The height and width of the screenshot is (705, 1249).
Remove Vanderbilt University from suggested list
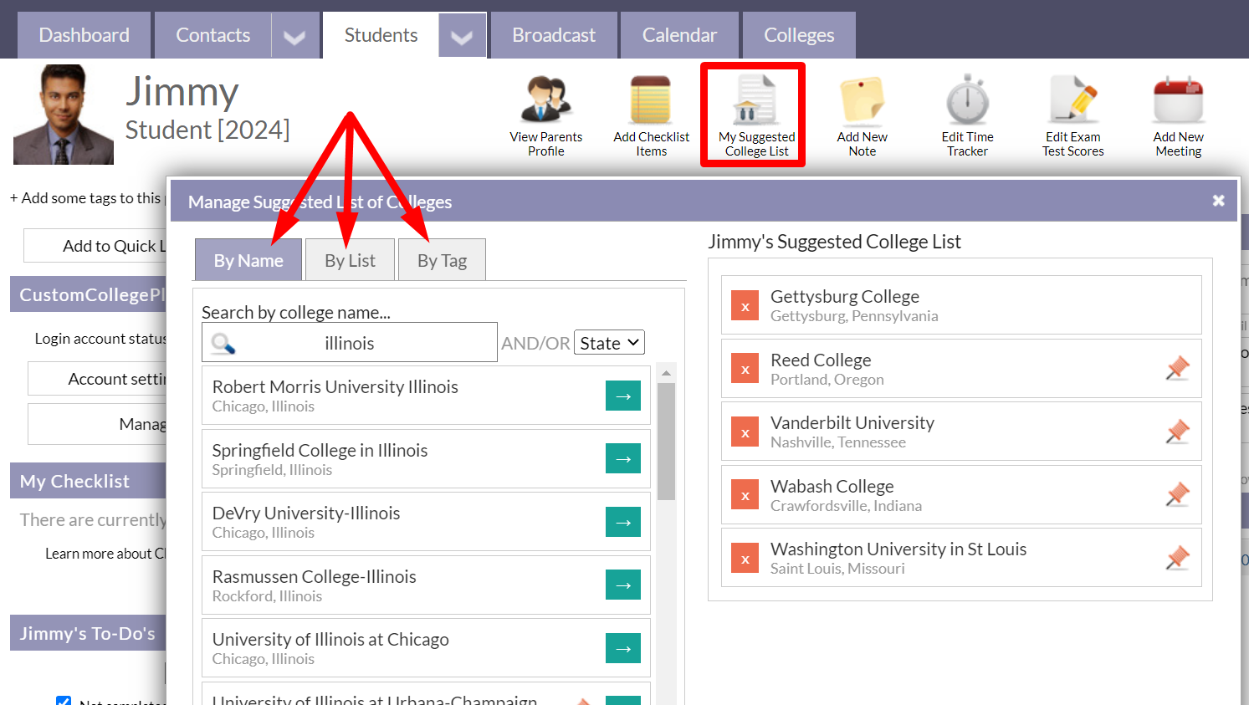(x=745, y=432)
